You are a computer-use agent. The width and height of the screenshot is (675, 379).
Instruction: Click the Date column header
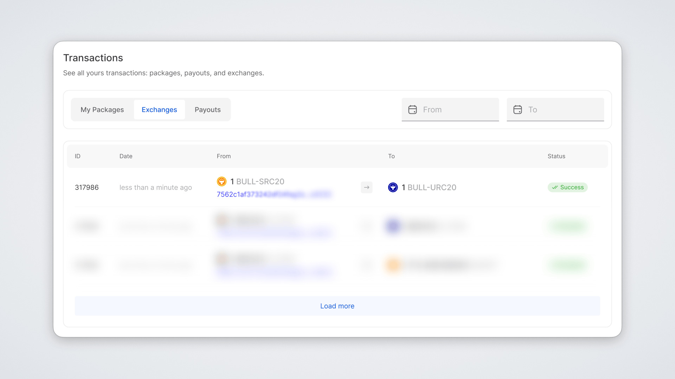126,156
